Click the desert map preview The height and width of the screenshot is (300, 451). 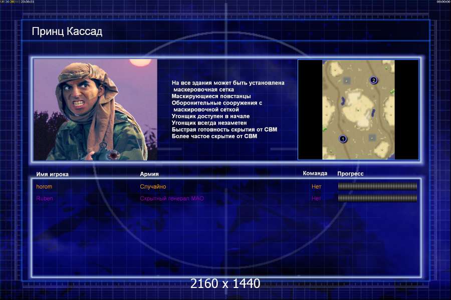(358, 109)
